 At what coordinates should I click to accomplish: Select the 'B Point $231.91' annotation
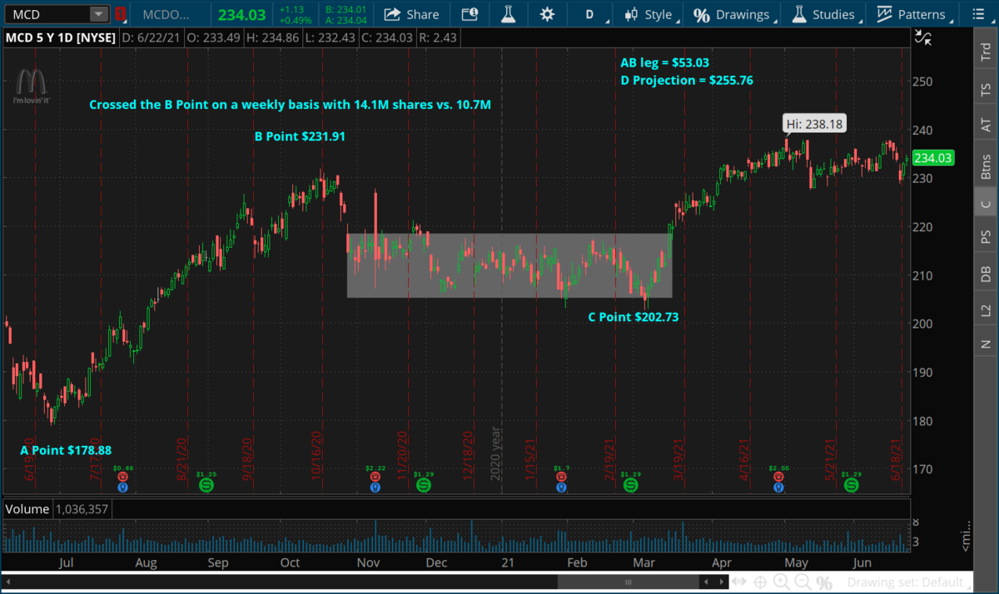point(300,136)
